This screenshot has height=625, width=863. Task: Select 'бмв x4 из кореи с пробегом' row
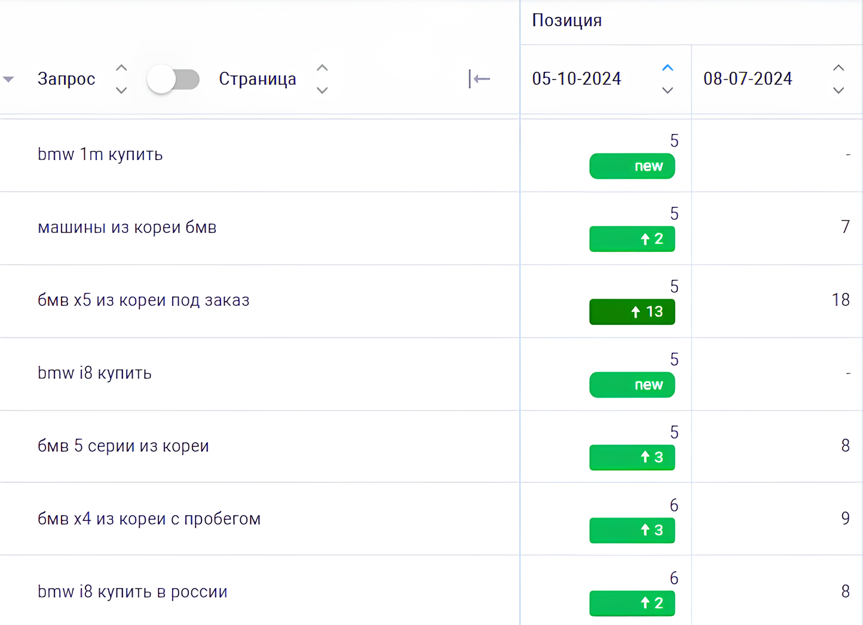click(149, 519)
